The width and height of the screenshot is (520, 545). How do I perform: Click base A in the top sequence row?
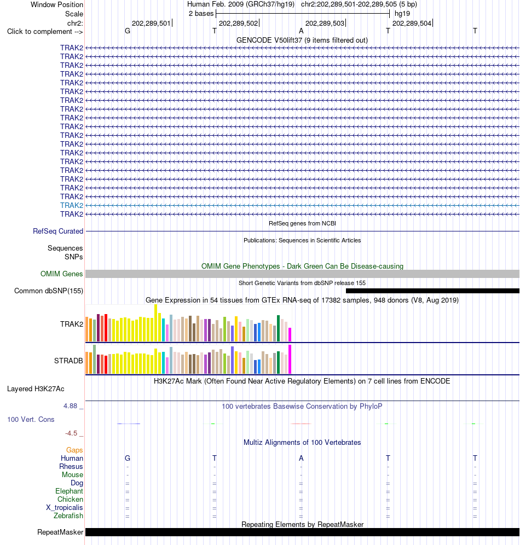point(301,31)
